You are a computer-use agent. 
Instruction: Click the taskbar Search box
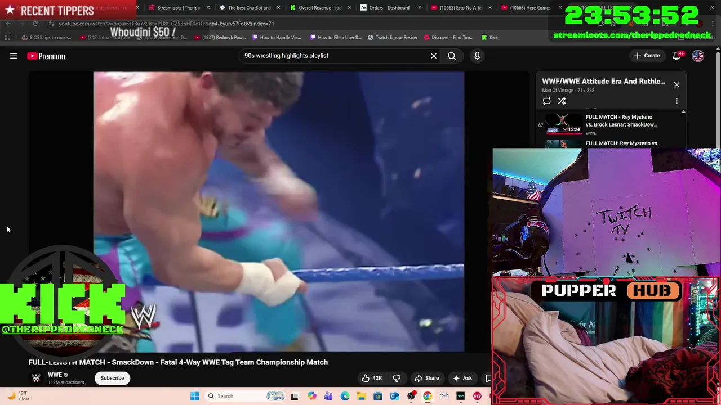click(245, 396)
